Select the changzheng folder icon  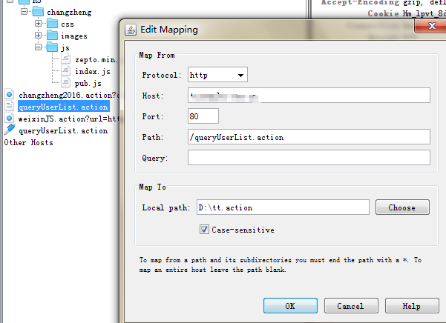38,12
